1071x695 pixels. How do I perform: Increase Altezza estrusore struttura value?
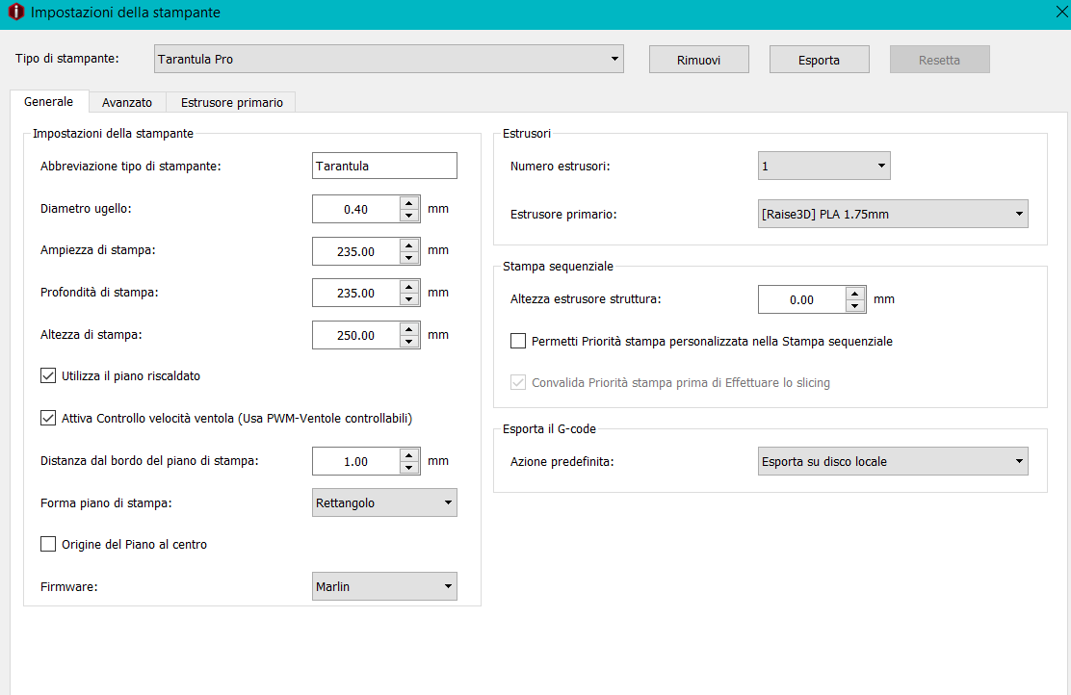tap(854, 294)
